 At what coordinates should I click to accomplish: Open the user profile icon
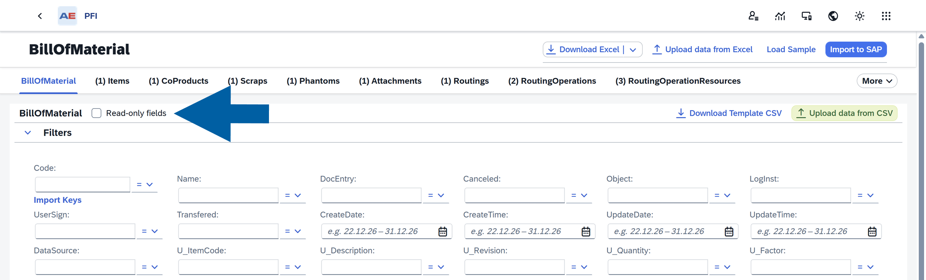pyautogui.click(x=753, y=16)
